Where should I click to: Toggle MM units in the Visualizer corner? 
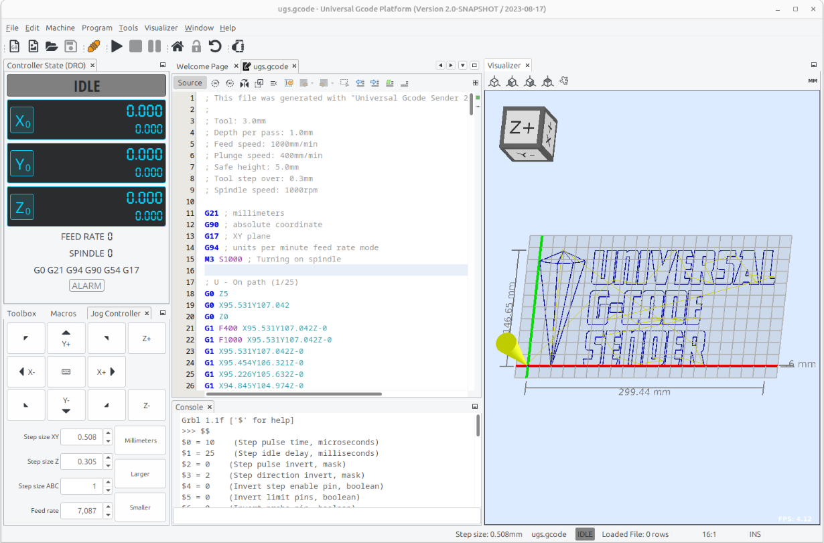tap(813, 80)
